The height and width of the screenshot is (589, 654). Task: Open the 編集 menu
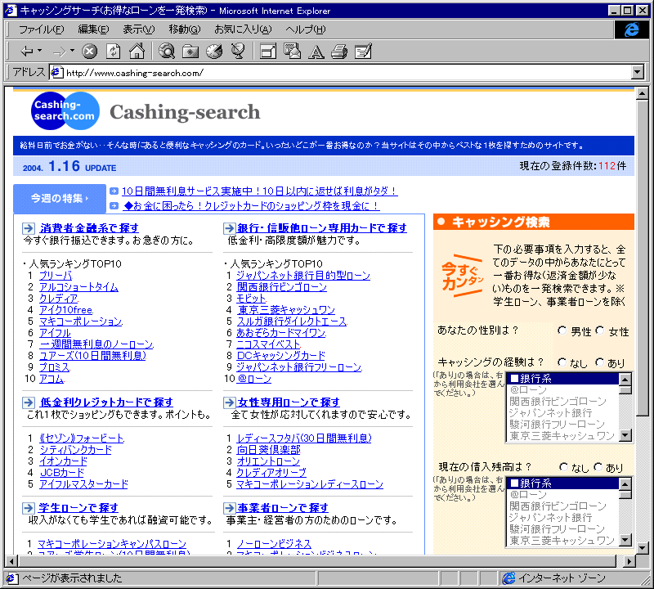click(x=93, y=29)
